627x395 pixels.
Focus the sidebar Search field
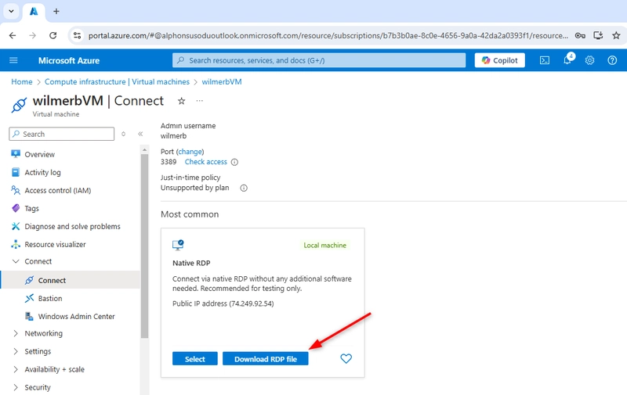tap(62, 134)
